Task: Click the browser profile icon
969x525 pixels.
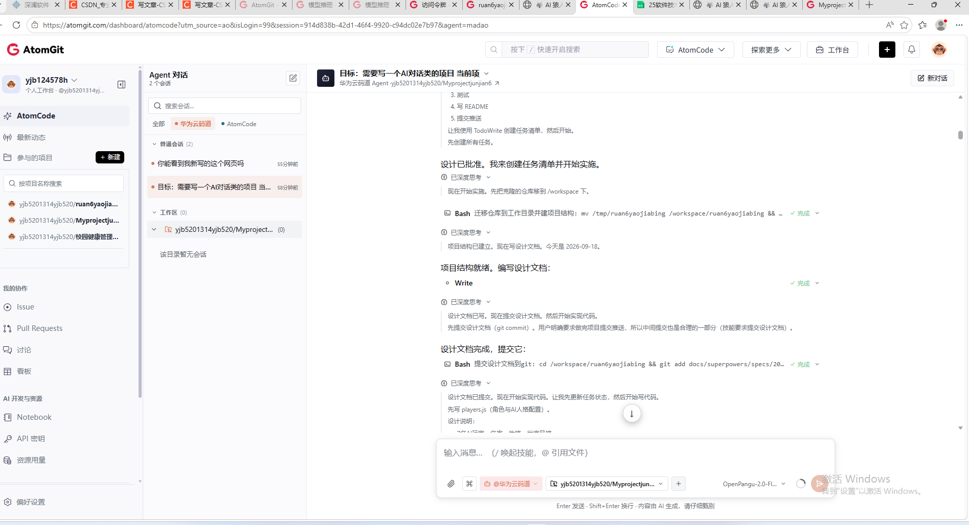Action: point(941,25)
